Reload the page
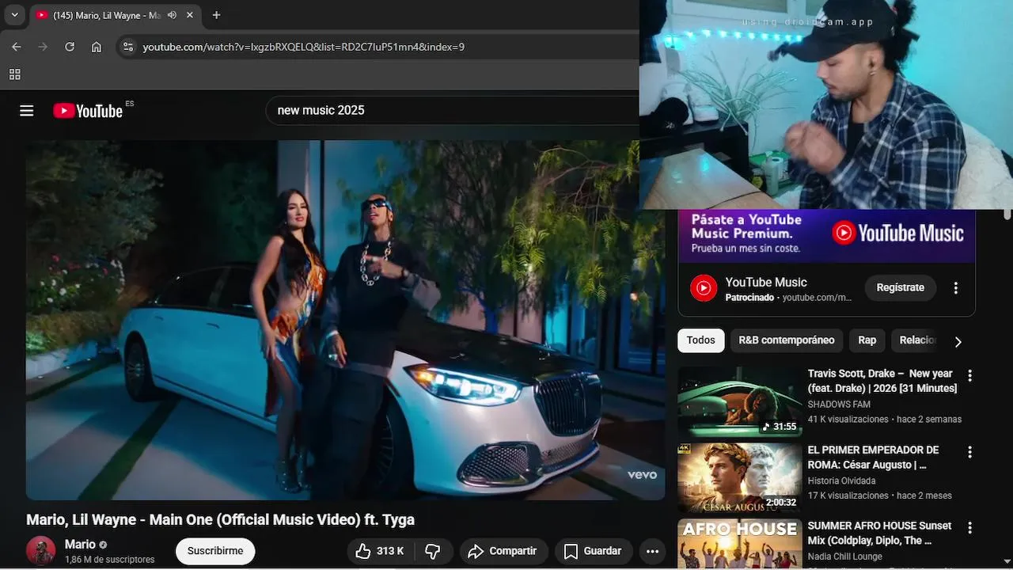The width and height of the screenshot is (1013, 570). click(70, 47)
